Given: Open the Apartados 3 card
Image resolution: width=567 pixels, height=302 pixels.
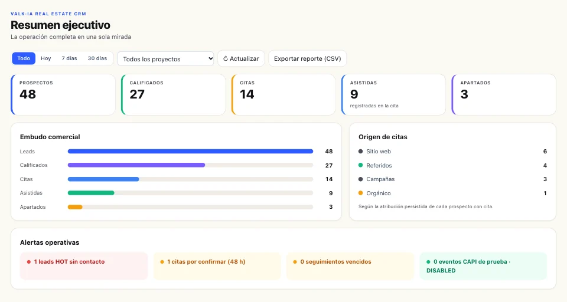Looking at the screenshot, I should [504, 94].
